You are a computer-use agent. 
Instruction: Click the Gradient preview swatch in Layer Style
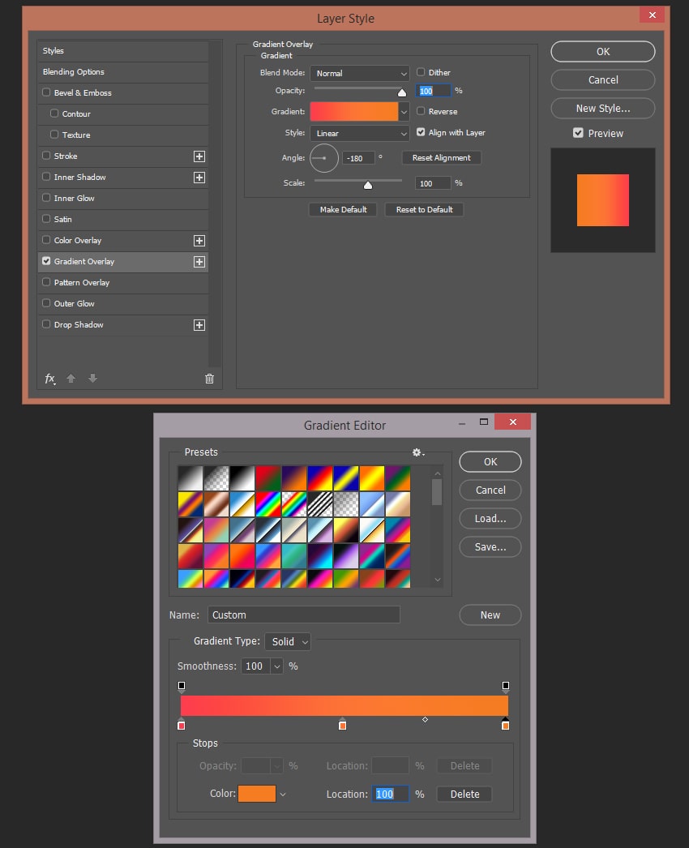coord(353,112)
